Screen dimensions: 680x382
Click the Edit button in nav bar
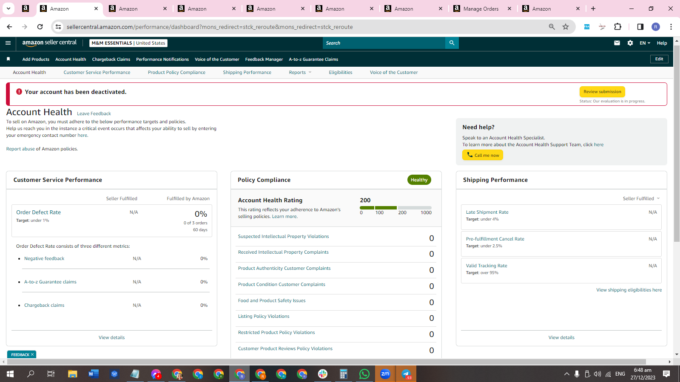point(659,59)
